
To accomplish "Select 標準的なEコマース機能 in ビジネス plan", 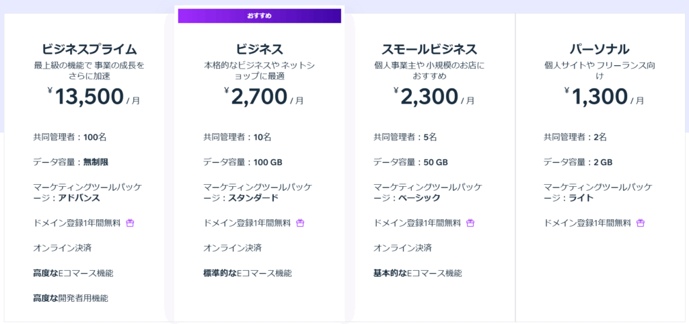I will (x=248, y=273).
